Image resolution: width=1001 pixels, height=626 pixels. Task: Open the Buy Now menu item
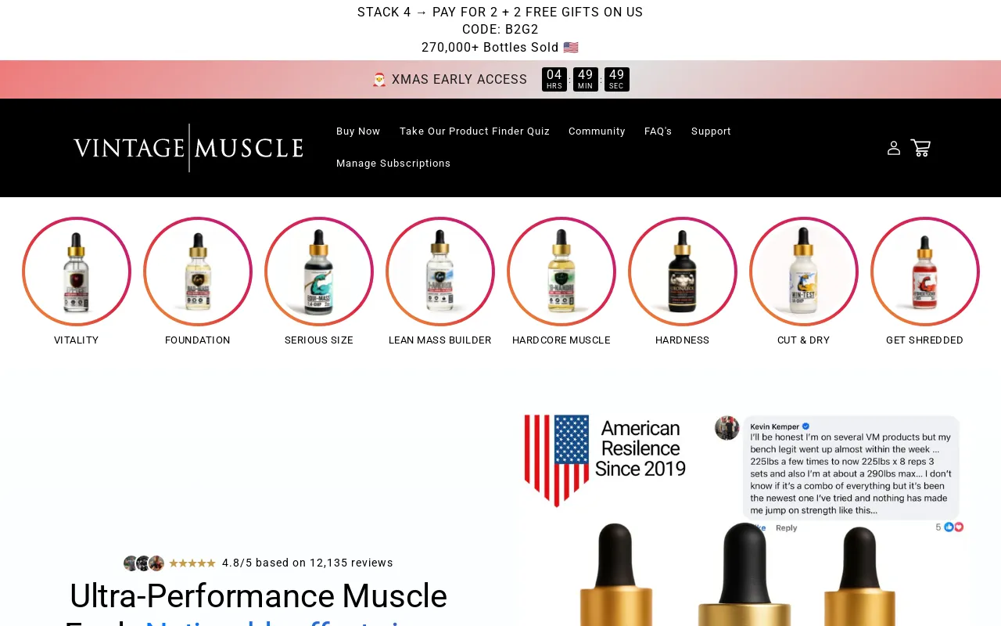pyautogui.click(x=358, y=131)
